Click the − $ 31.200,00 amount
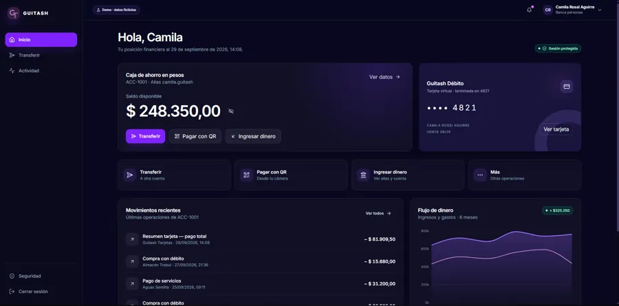 pyautogui.click(x=380, y=283)
